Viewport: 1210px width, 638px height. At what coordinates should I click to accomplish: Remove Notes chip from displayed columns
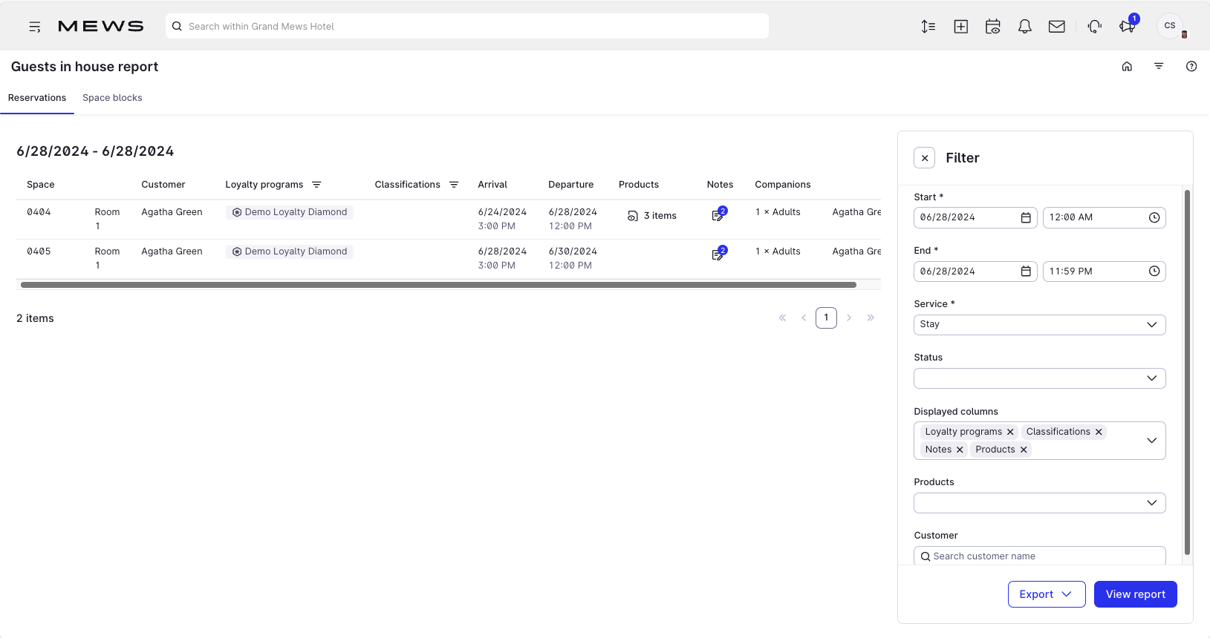click(960, 450)
